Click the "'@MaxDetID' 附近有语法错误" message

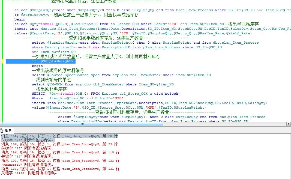coord(27,165)
